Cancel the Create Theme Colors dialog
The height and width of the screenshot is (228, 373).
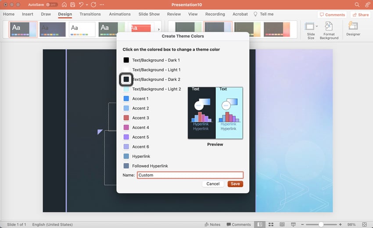click(213, 184)
